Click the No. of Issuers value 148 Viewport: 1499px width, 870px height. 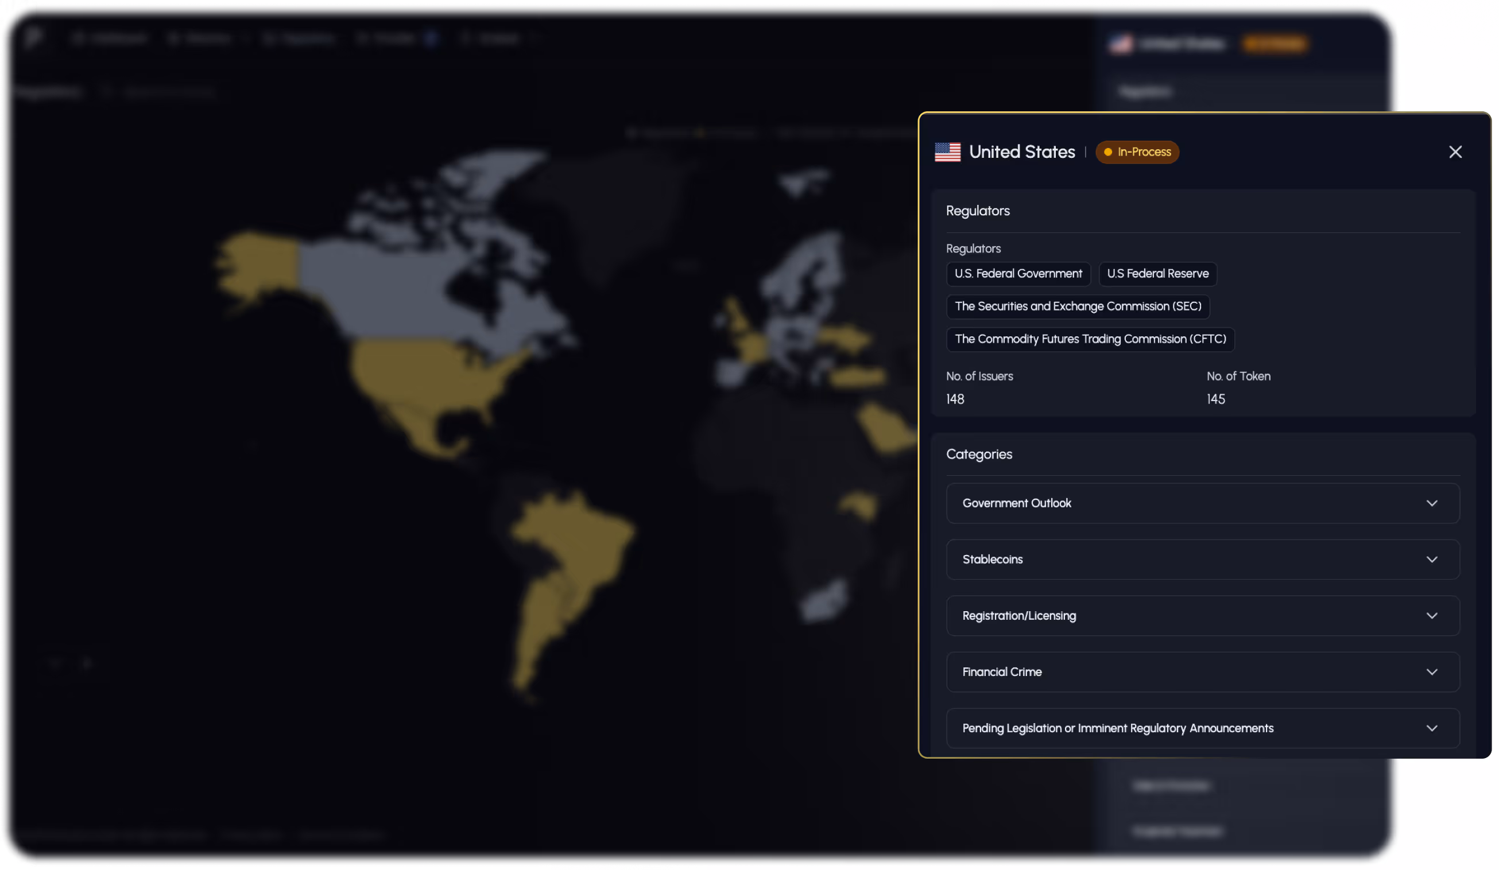click(955, 399)
